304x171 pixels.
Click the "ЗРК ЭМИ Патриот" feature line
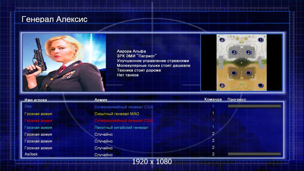pos(137,56)
